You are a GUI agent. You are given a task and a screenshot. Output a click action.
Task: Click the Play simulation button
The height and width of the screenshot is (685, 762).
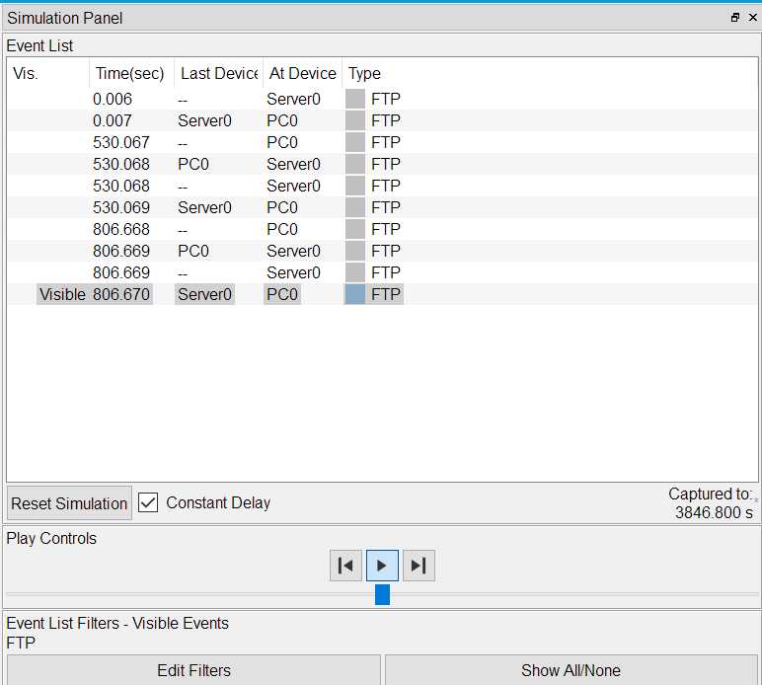382,565
